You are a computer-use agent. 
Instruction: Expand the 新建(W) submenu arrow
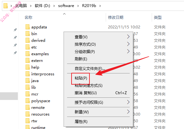click(128, 112)
